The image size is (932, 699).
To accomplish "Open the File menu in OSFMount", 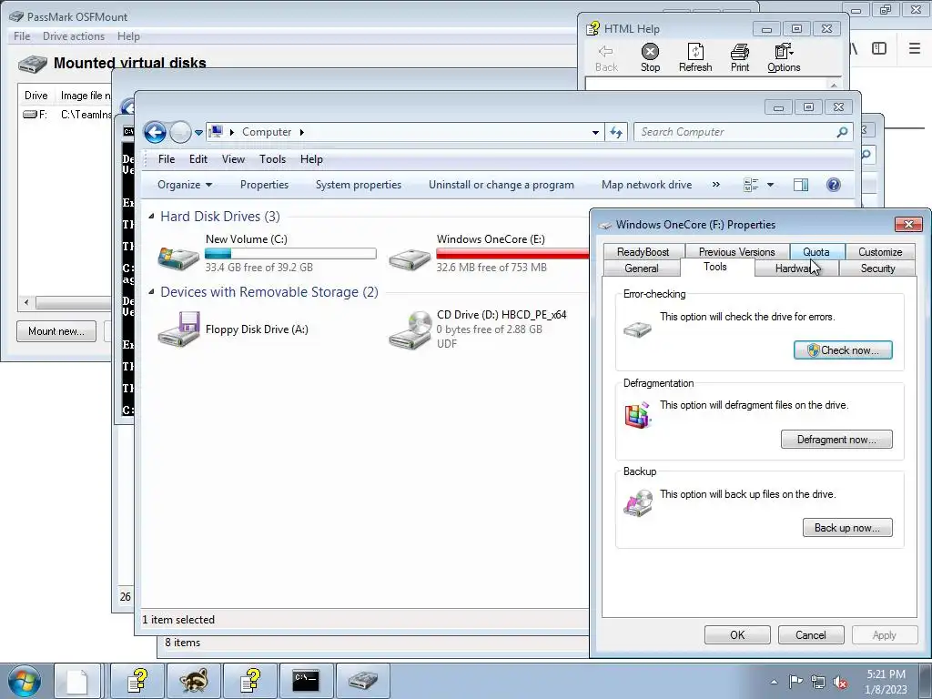I will [22, 36].
